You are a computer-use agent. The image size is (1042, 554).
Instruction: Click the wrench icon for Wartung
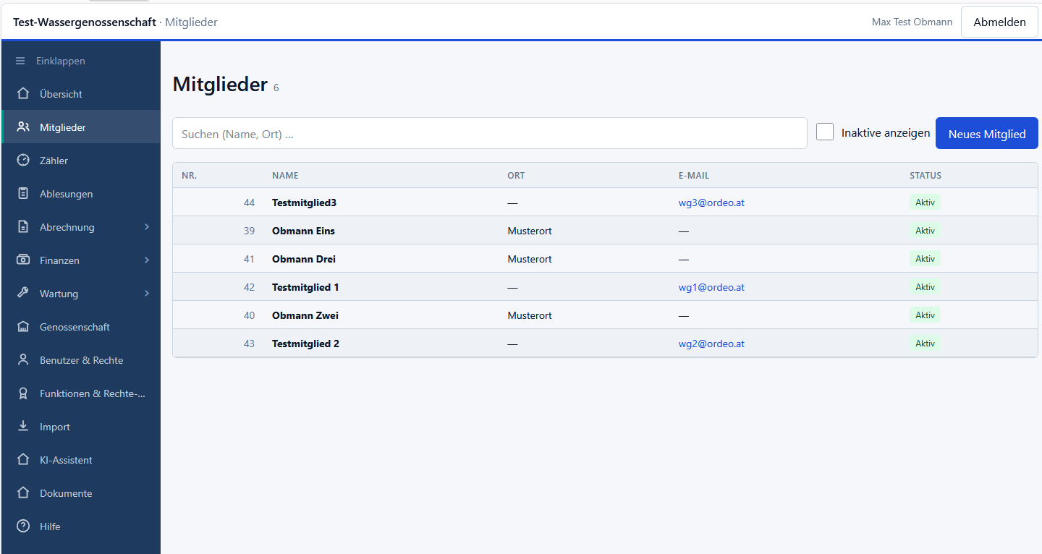click(x=23, y=294)
